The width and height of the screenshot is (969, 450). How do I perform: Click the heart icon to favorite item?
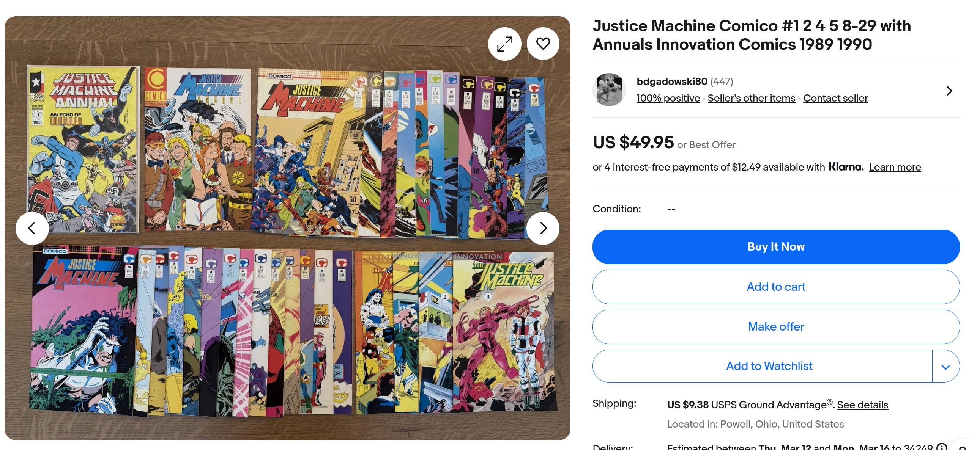(x=543, y=44)
